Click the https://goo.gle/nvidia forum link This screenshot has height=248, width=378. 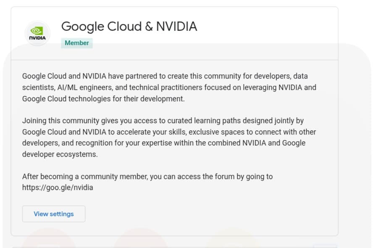[x=58, y=187]
